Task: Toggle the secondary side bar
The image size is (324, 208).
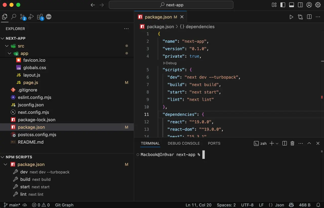Action: 300,5
